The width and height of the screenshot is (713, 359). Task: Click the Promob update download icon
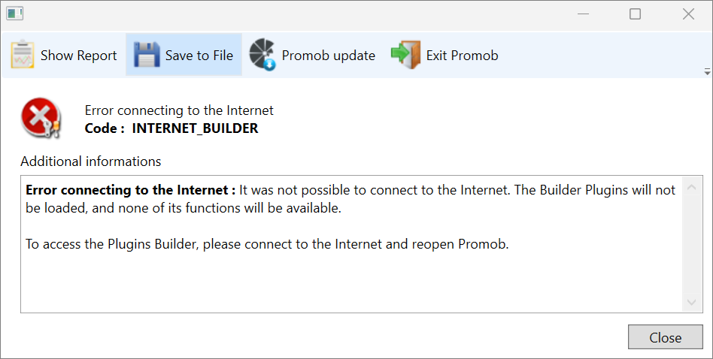coord(262,55)
